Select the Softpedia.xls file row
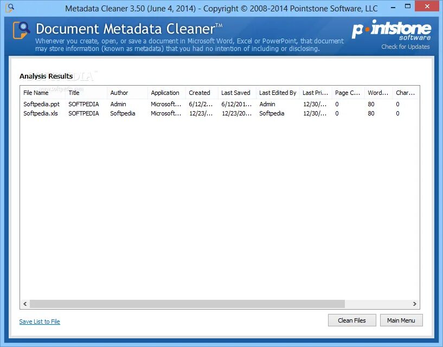This screenshot has width=443, height=347. pos(220,113)
